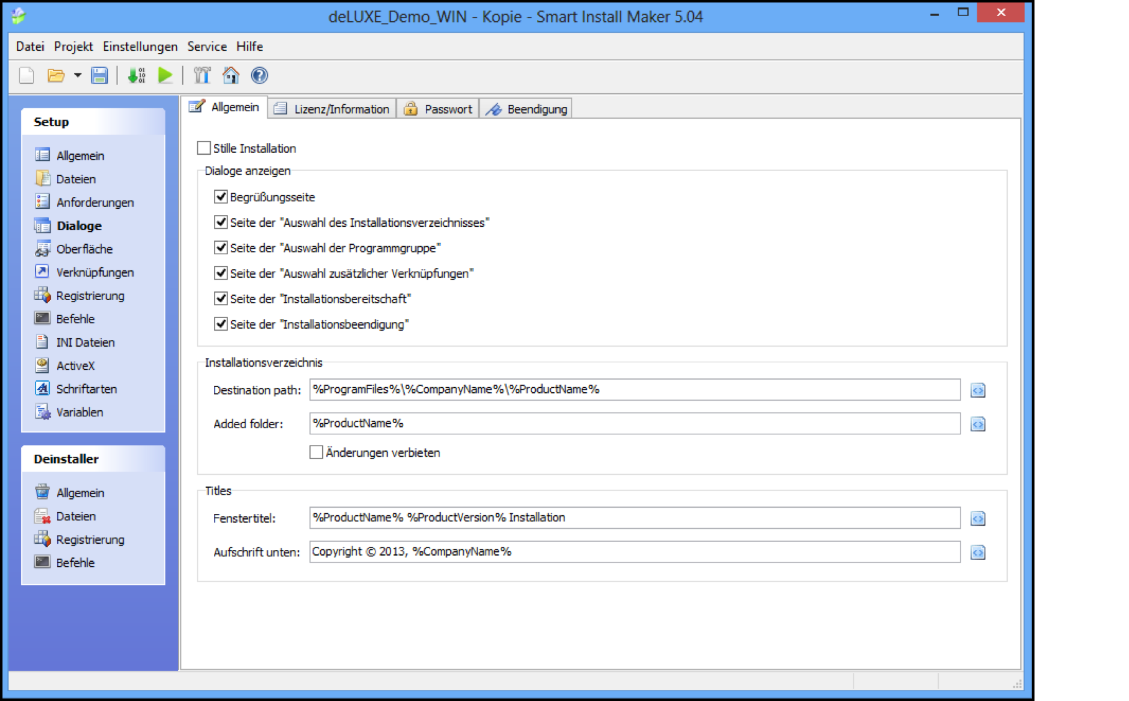
Task: Open the Einstellungen menu
Action: coord(140,47)
